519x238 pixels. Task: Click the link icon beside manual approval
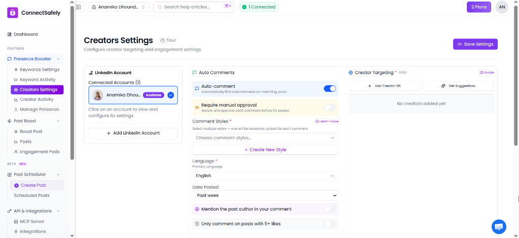coord(197,108)
